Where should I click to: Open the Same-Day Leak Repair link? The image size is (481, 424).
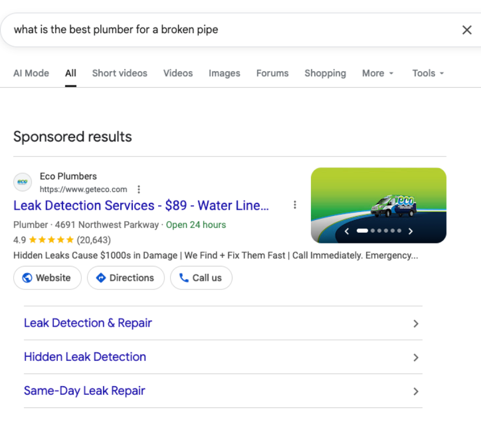[x=84, y=391]
